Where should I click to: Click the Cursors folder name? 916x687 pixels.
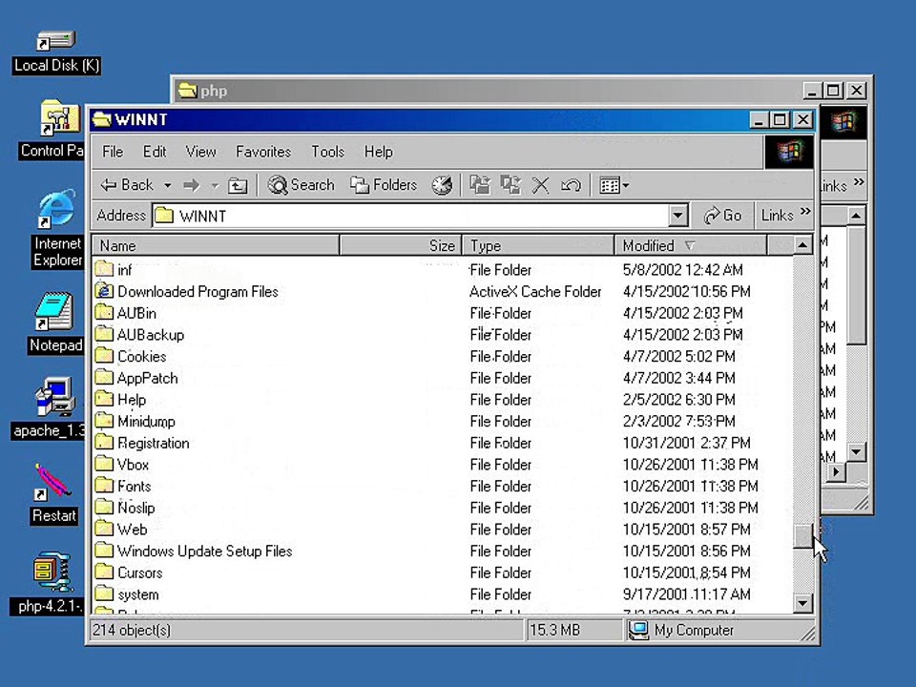point(140,572)
